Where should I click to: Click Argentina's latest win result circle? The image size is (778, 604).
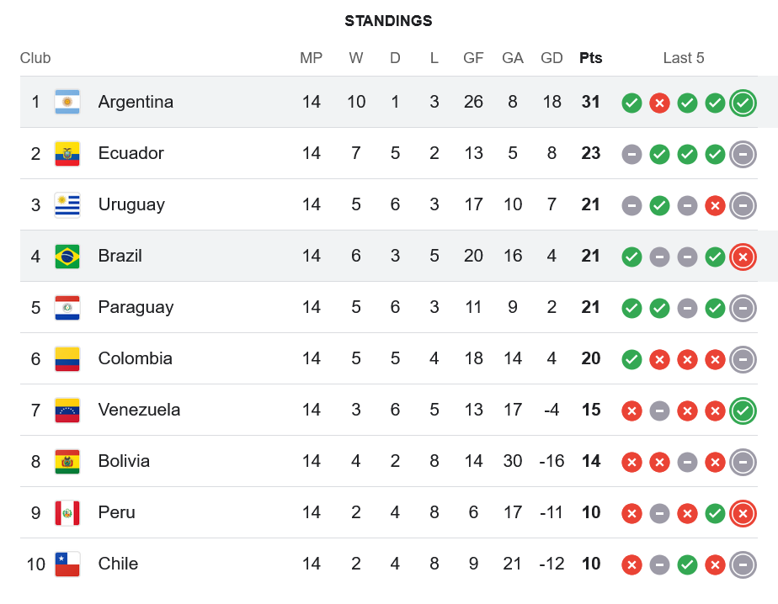point(743,103)
